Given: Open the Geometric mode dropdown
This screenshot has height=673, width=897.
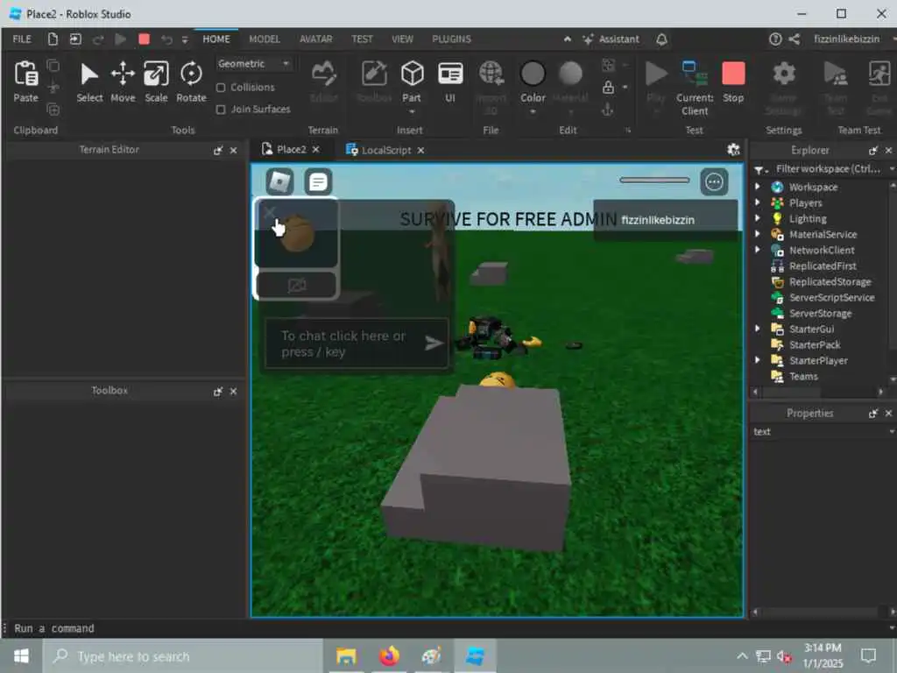Looking at the screenshot, I should pos(253,63).
